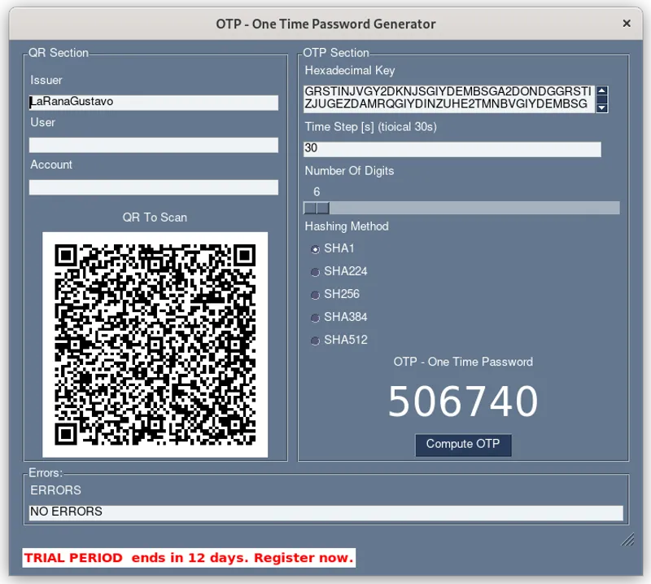The width and height of the screenshot is (651, 584).
Task: Click the Compute OTP button
Action: click(x=463, y=445)
